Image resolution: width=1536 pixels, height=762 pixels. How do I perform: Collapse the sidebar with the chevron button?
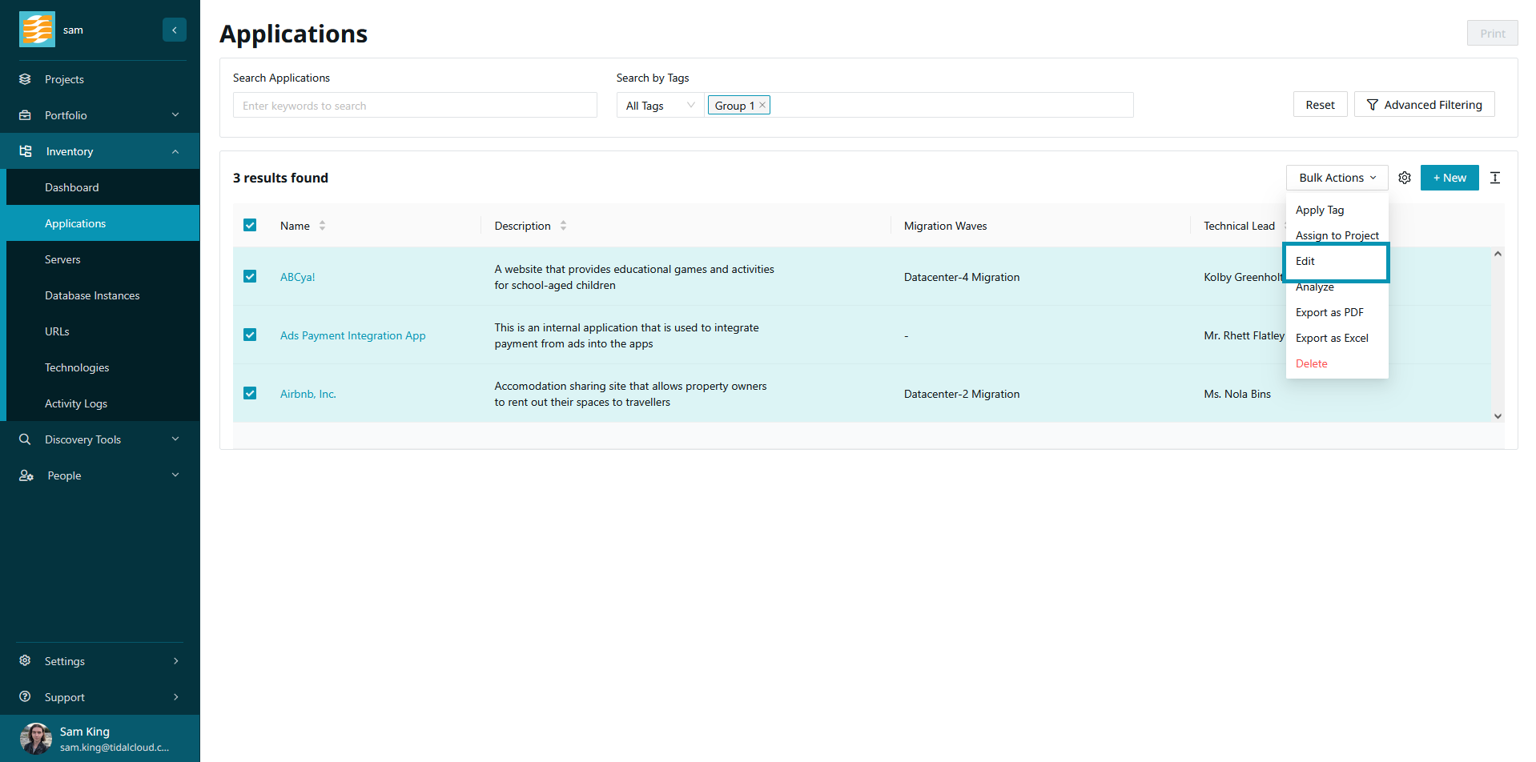174,30
